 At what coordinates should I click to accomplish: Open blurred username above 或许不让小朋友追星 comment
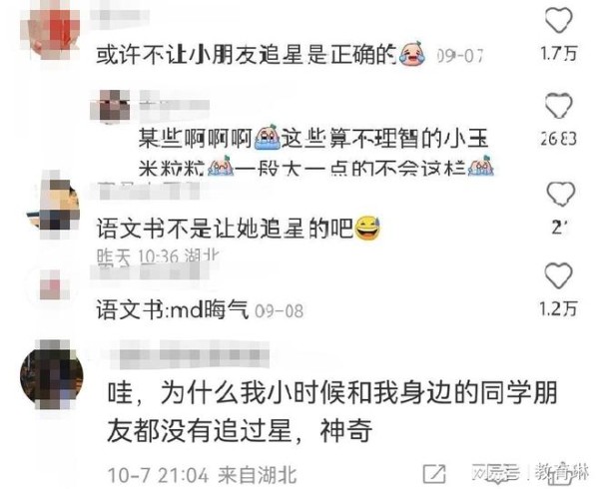(120, 17)
